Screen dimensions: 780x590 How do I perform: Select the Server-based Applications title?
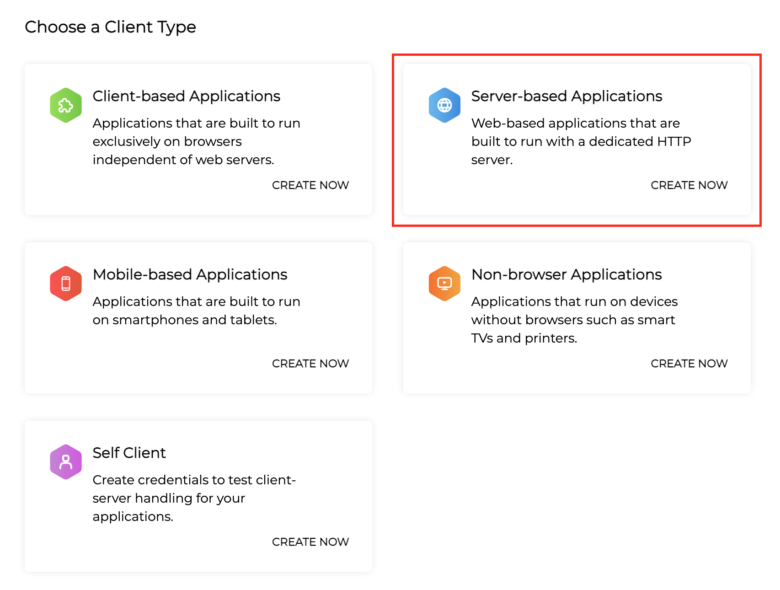[566, 96]
